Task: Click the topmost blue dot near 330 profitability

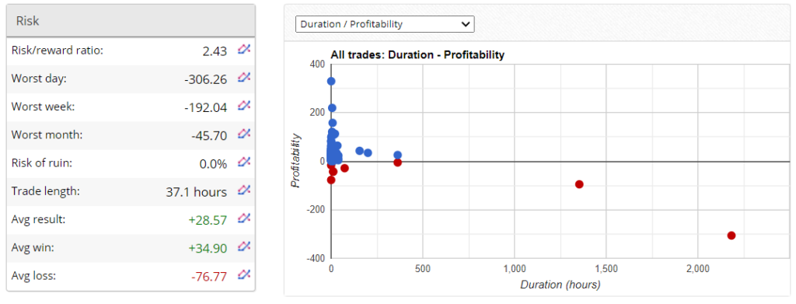Action: point(331,81)
